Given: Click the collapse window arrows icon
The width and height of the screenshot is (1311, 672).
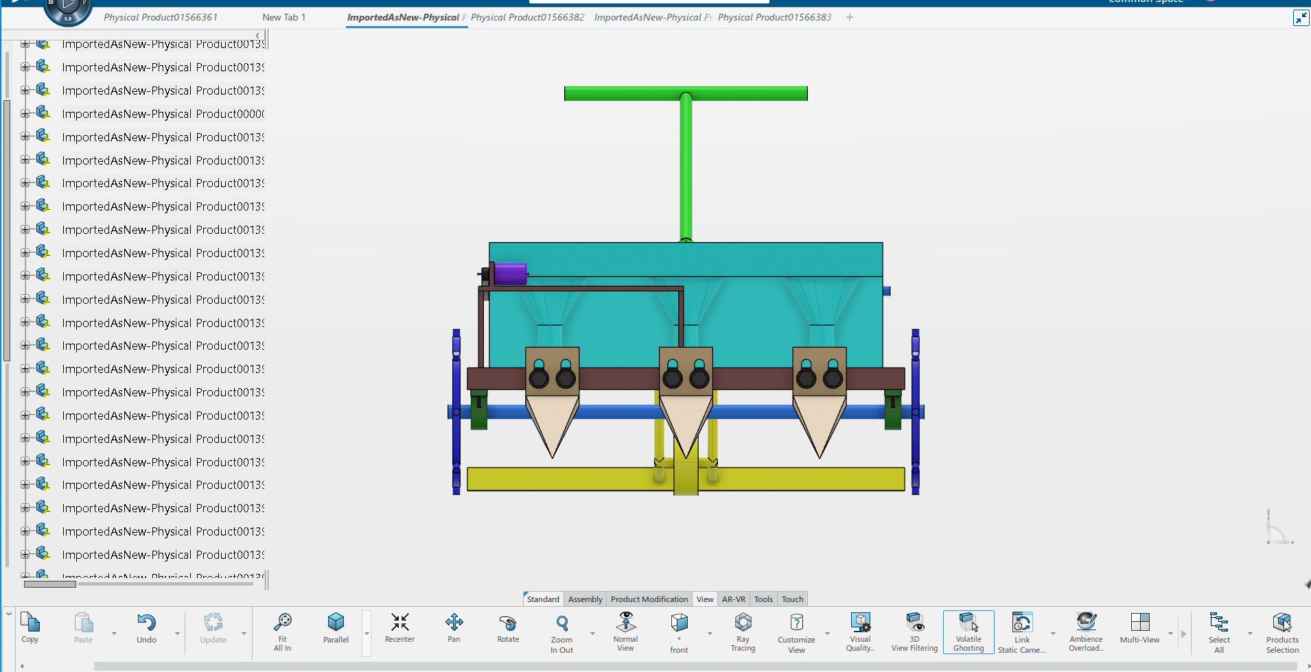Looking at the screenshot, I should tap(1301, 18).
